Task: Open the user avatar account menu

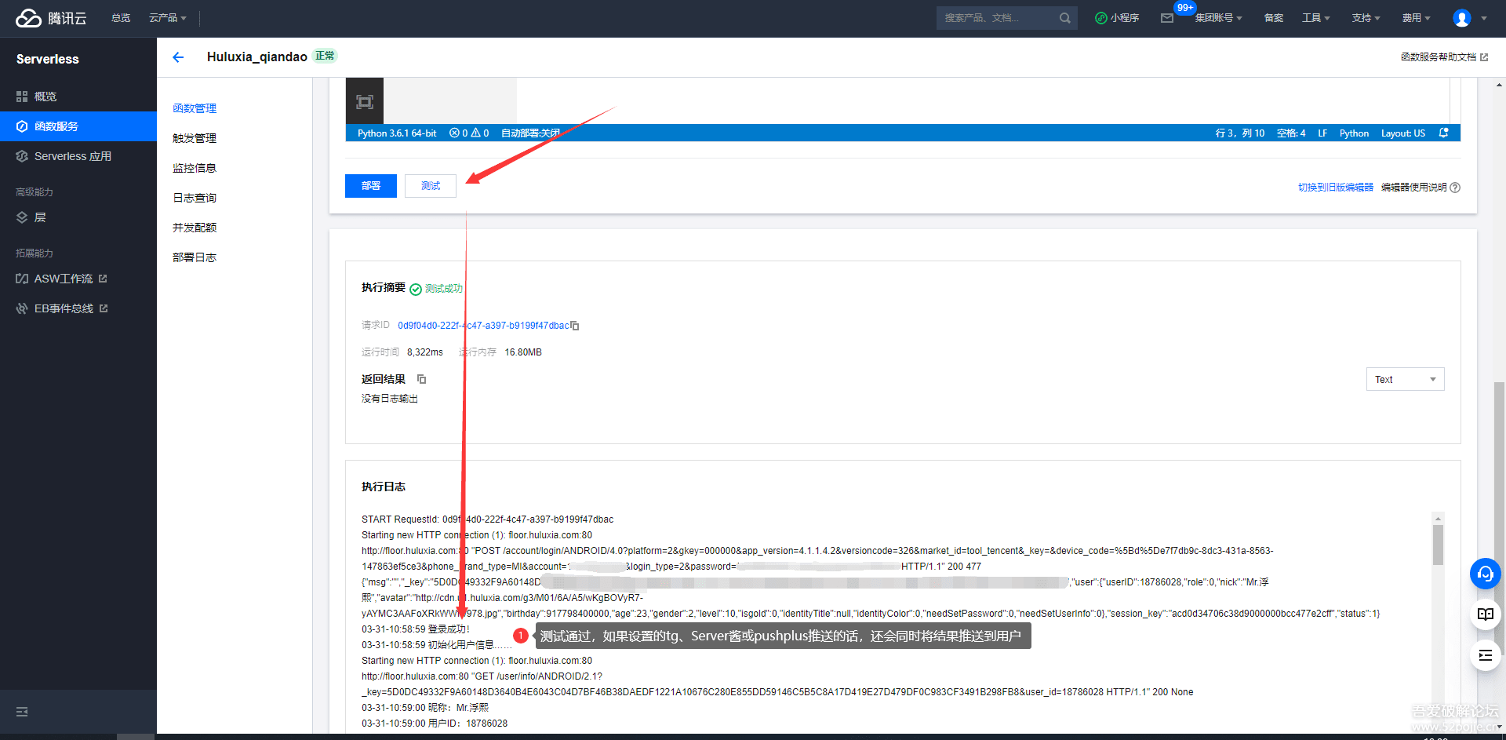Action: coord(1462,18)
